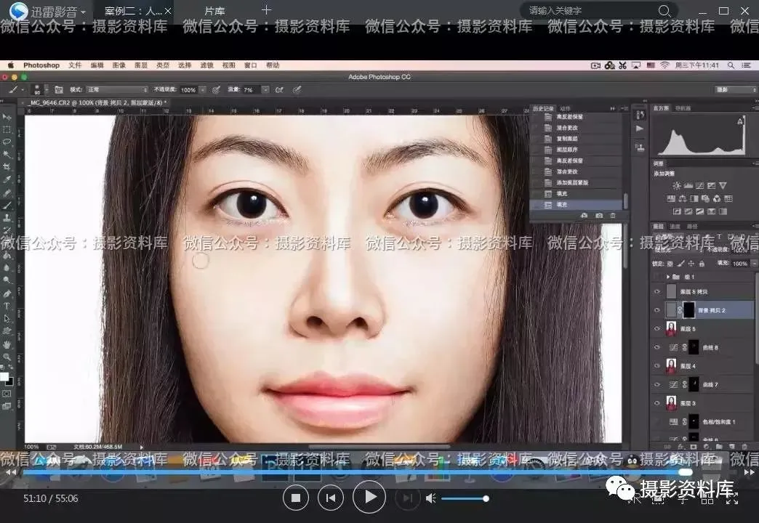The height and width of the screenshot is (523, 759).
Task: Click the foreground color swatch
Action: (x=4, y=378)
